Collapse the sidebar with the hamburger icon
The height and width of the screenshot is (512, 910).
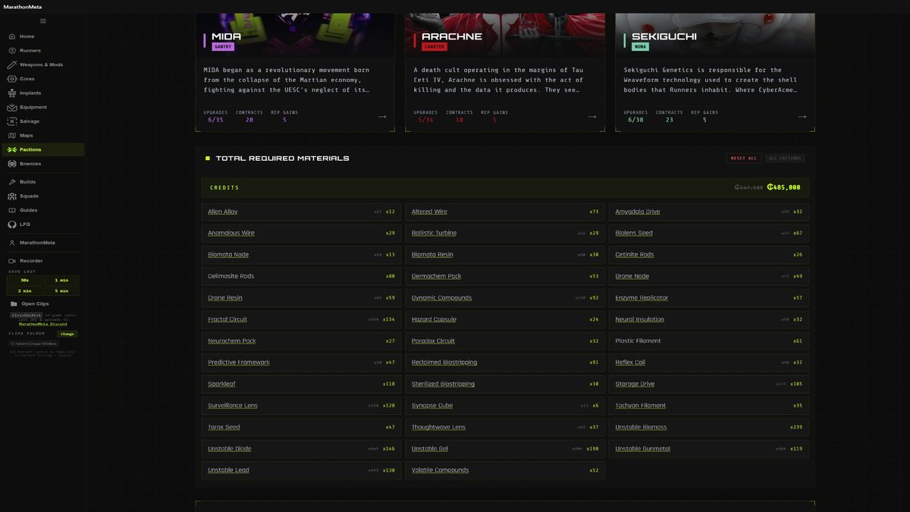[x=43, y=21]
